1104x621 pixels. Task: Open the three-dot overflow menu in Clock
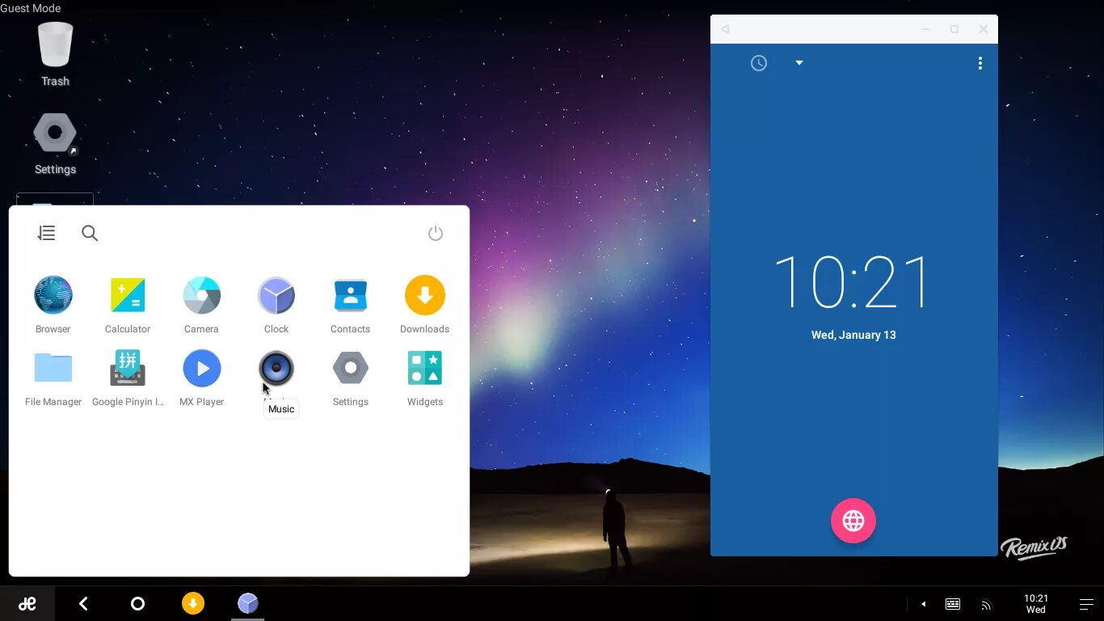point(980,63)
